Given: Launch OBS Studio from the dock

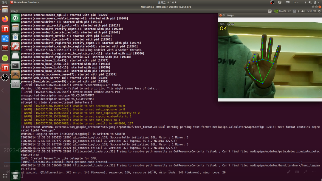Looking at the screenshot, I should click(x=5, y=77).
